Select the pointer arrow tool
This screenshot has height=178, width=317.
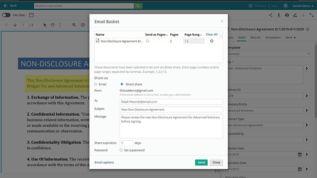pos(45,25)
